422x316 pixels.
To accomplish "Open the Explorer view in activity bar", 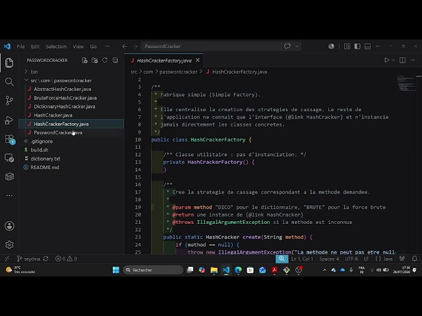I will point(9,63).
